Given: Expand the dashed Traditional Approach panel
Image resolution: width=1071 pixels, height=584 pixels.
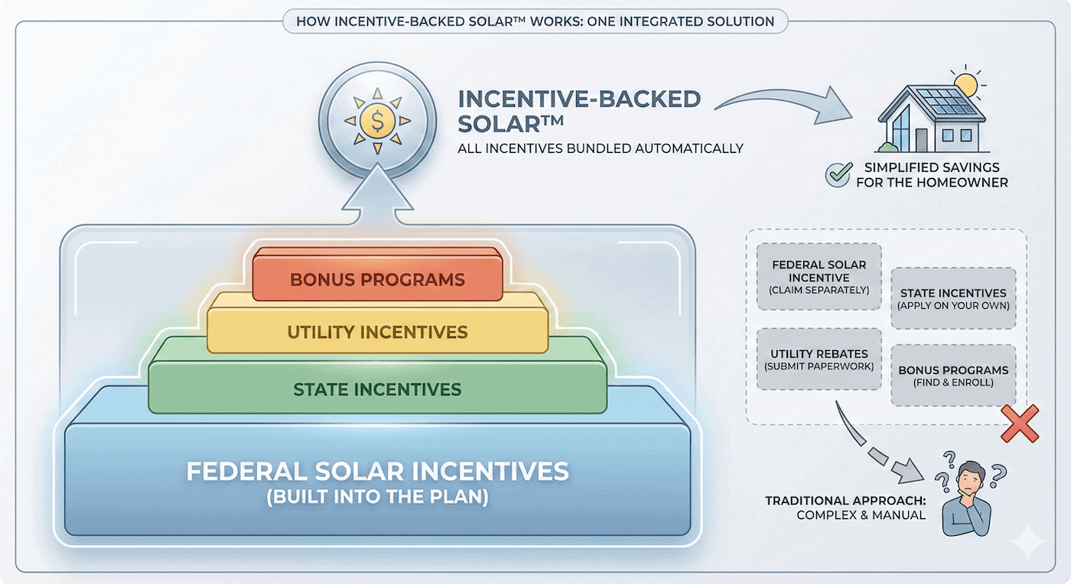Looking at the screenshot, I should coord(886,325).
